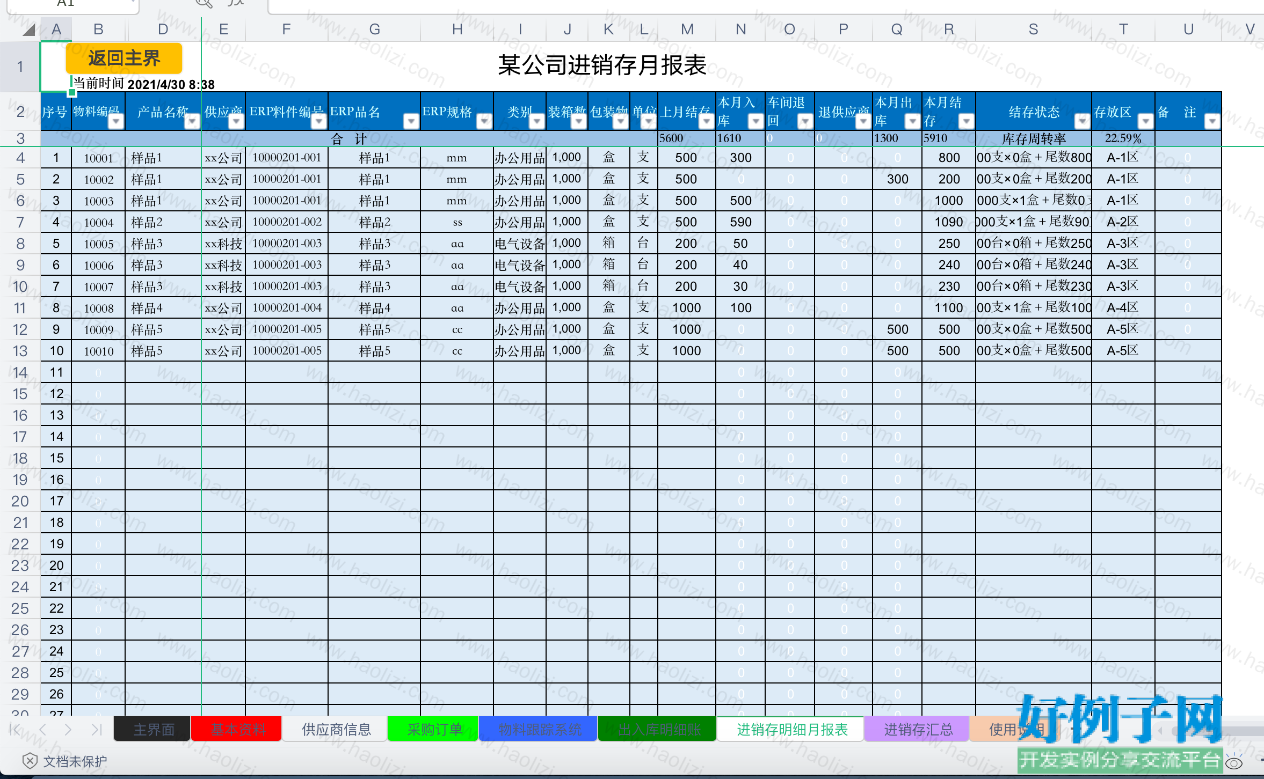Open the 产品名称 filter dropdown

coord(192,121)
